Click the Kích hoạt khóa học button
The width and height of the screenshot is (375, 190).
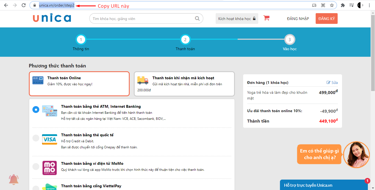point(237,19)
